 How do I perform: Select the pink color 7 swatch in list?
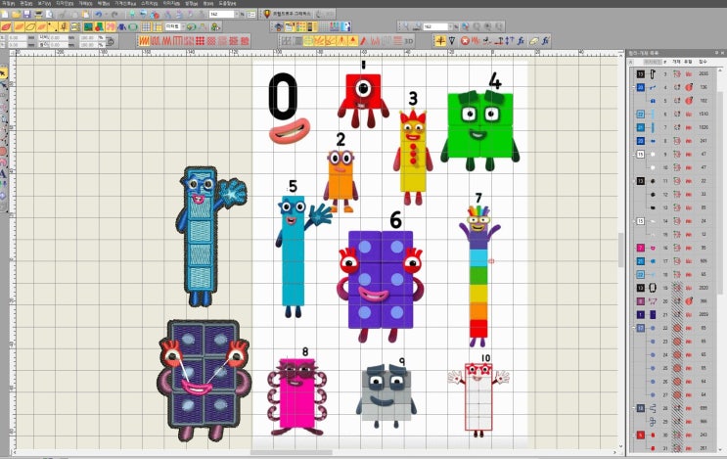point(641,248)
